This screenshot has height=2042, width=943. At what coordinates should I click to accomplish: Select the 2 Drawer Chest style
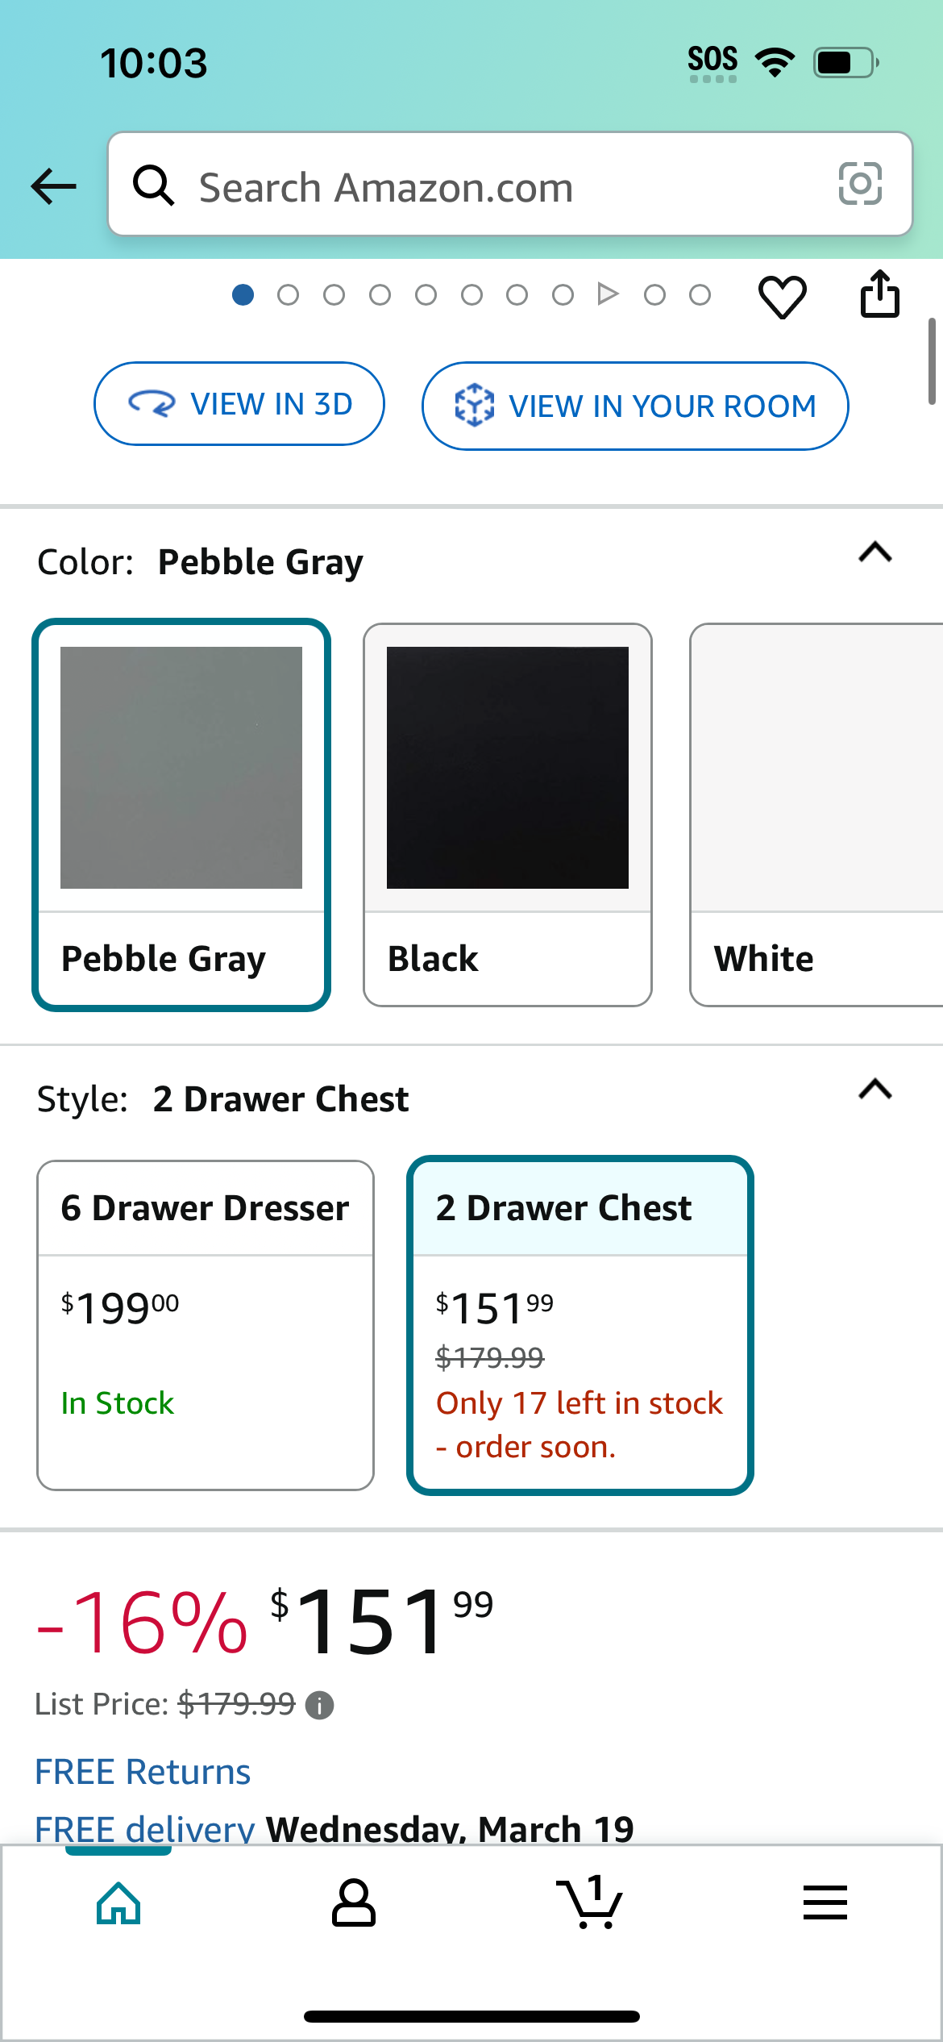(x=580, y=1325)
